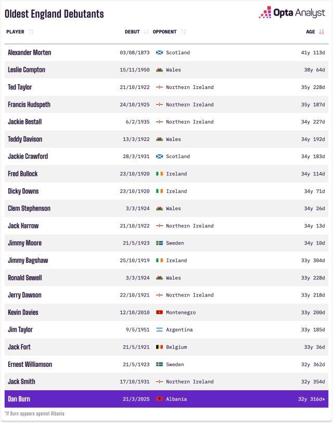Sort table by Debut column arrows
333x423 pixels.
tap(146, 32)
